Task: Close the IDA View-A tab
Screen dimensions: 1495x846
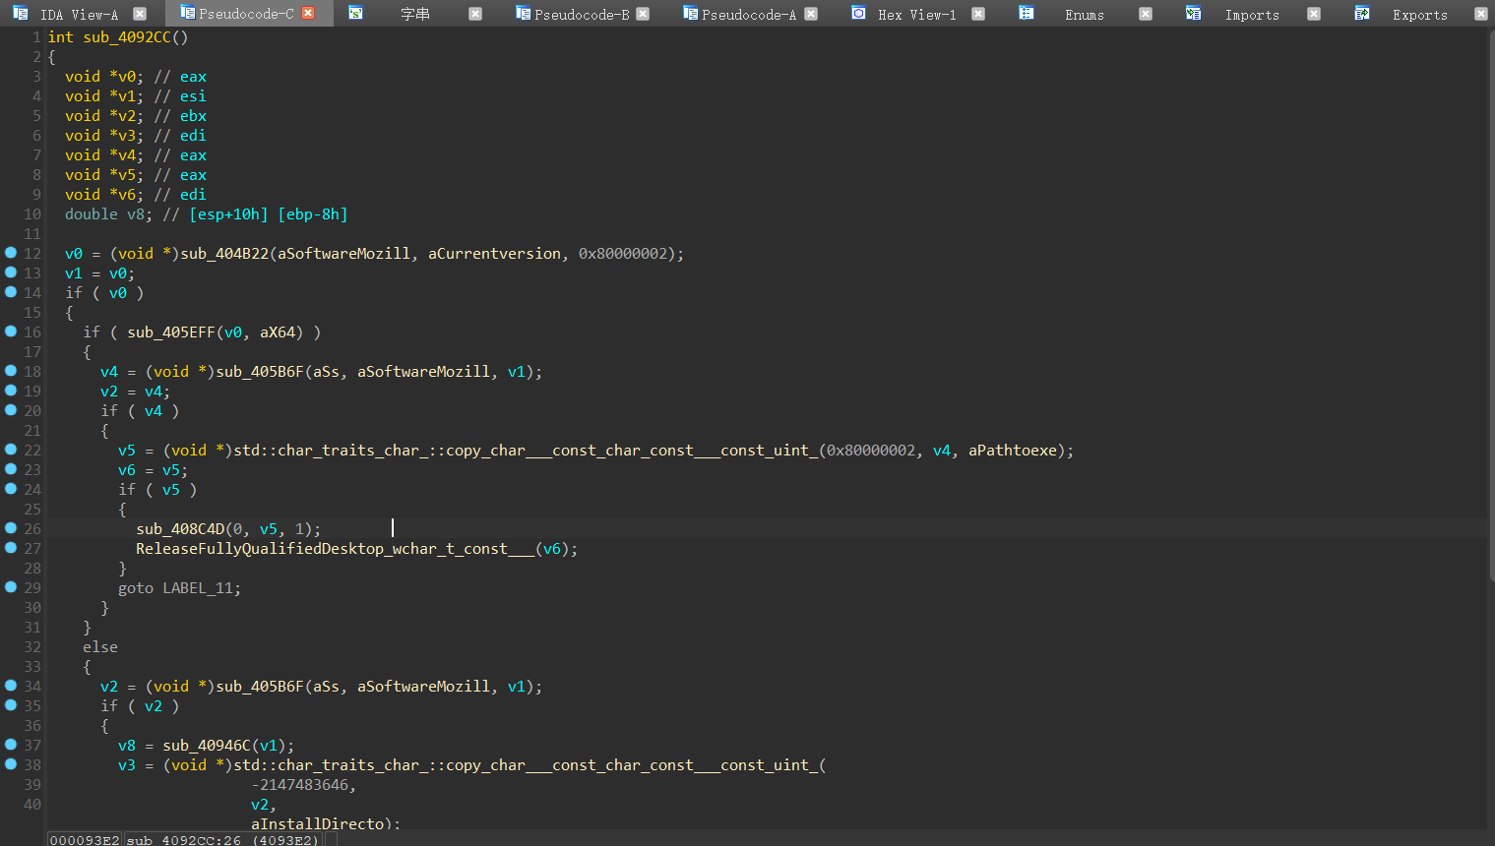Action: coord(140,14)
